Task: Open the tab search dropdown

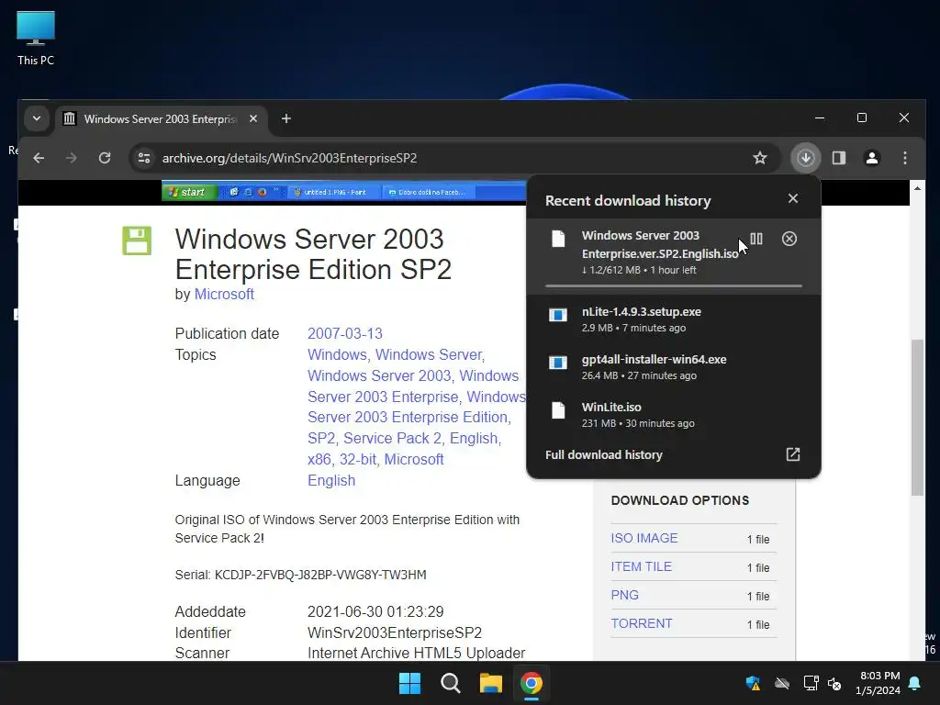Action: [x=37, y=118]
